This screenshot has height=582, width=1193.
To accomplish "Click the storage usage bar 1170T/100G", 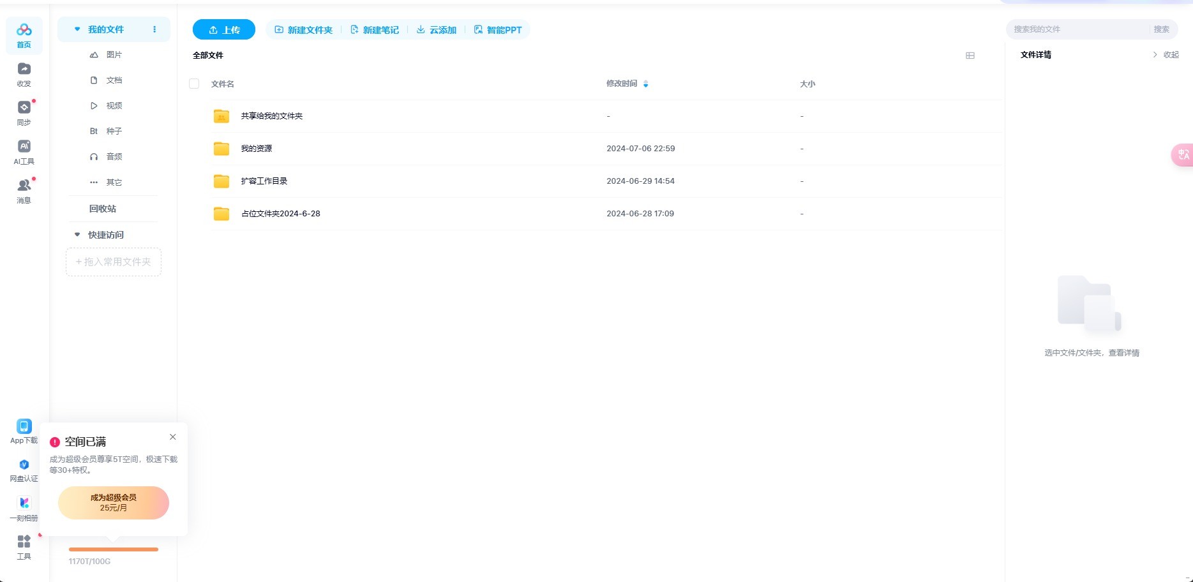I will tap(113, 549).
